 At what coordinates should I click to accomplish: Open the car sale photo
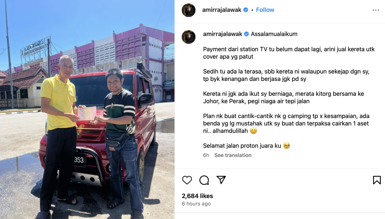point(87,109)
